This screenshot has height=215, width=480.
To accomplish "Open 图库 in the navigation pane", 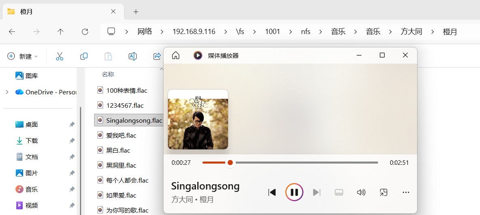I will point(27,76).
